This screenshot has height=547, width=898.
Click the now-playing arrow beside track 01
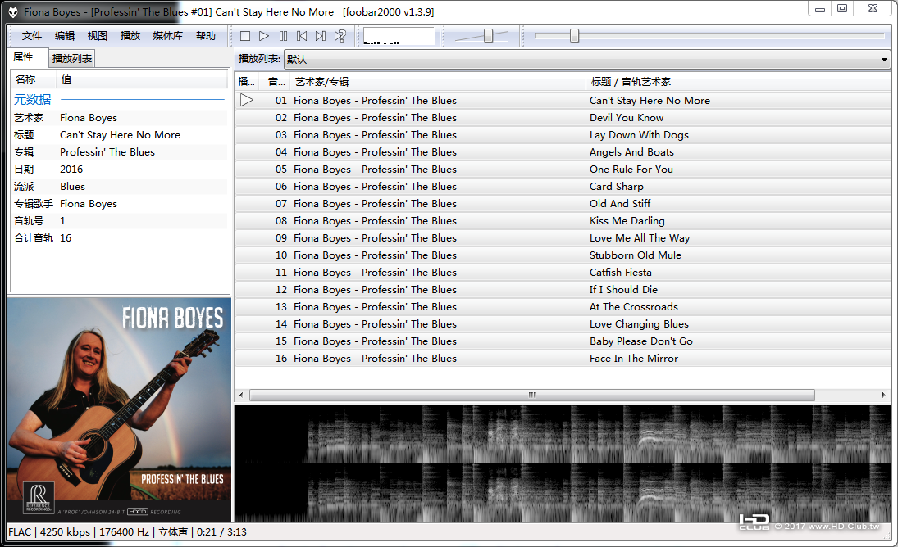pyautogui.click(x=247, y=100)
